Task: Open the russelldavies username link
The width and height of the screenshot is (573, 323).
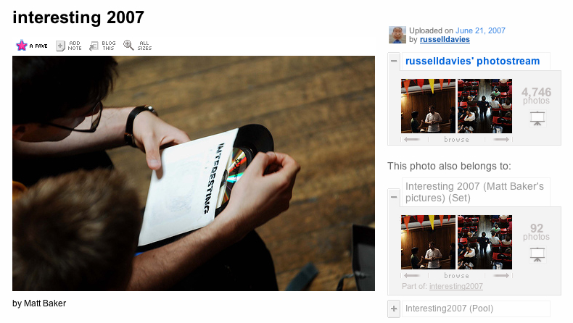Action: [445, 39]
